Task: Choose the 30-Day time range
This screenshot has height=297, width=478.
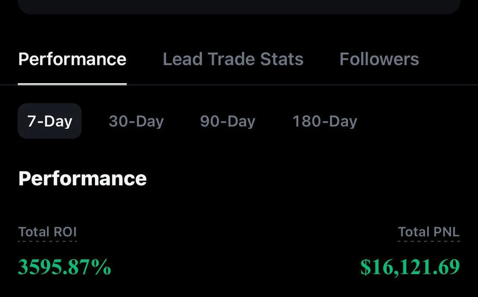Action: coord(136,121)
